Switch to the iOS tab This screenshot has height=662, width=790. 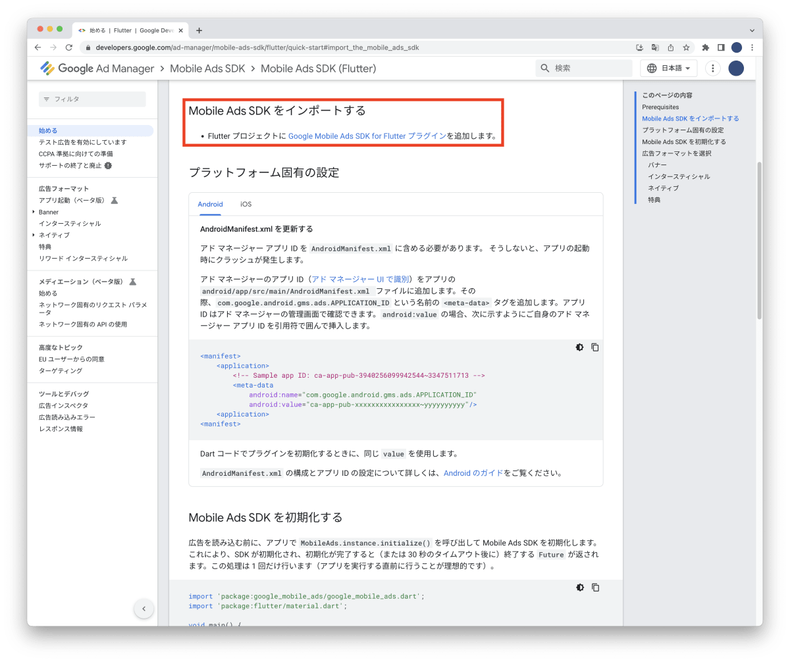pos(246,204)
